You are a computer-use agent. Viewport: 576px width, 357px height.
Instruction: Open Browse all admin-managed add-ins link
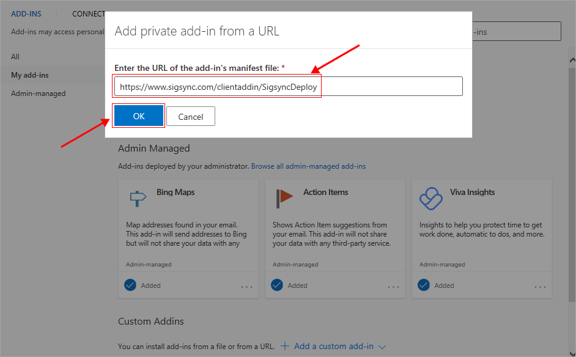pyautogui.click(x=308, y=166)
